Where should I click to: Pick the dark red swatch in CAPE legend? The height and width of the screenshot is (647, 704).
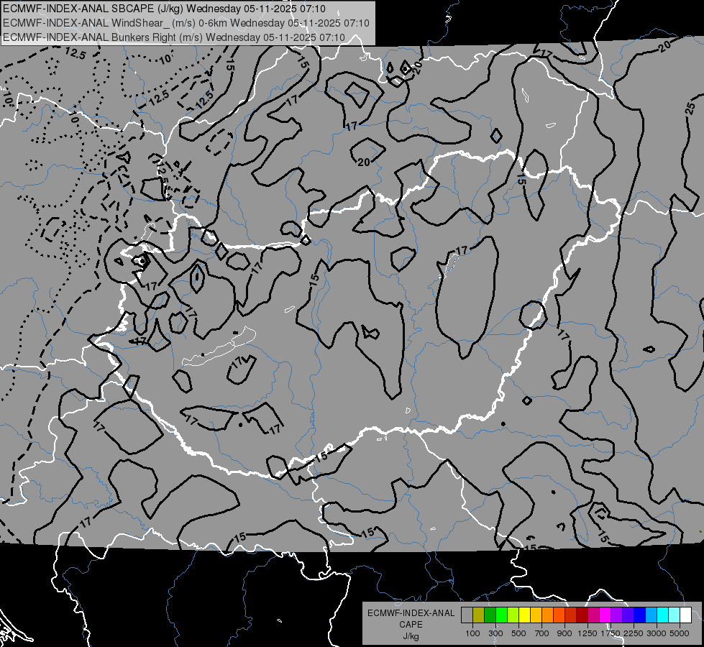(582, 615)
